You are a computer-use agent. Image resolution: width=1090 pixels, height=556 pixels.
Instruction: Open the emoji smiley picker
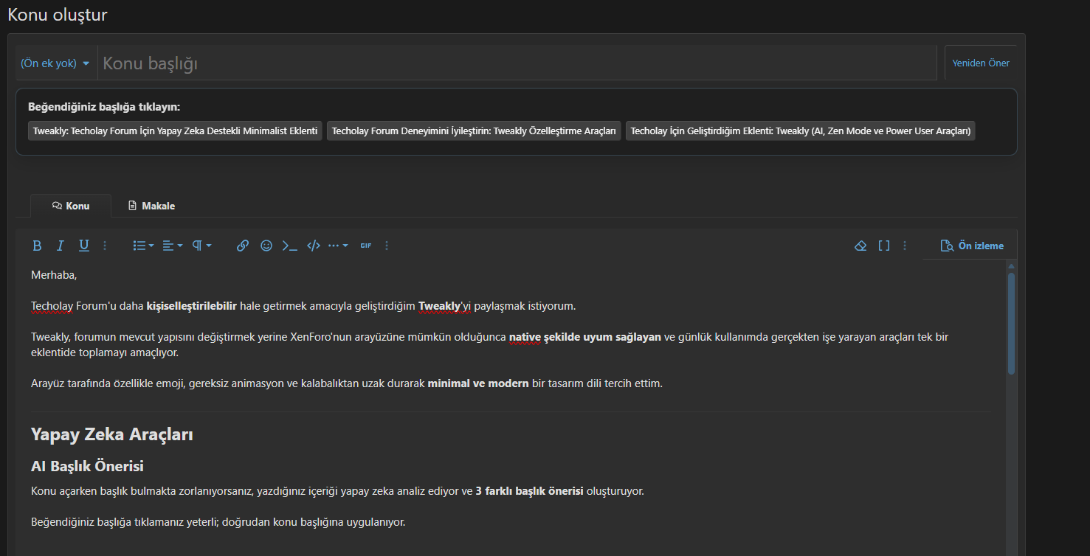pyautogui.click(x=266, y=246)
